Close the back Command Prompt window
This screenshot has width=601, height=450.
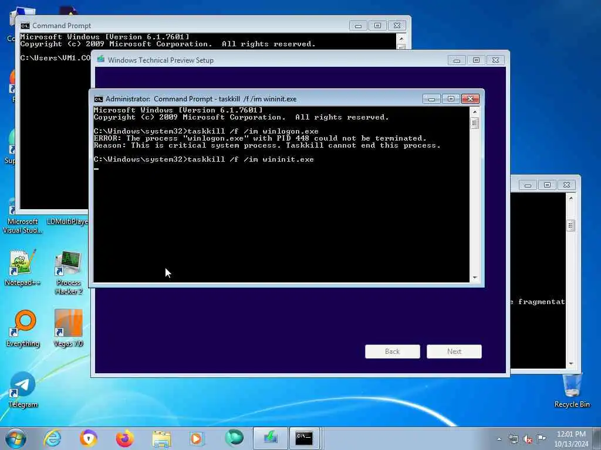point(397,26)
